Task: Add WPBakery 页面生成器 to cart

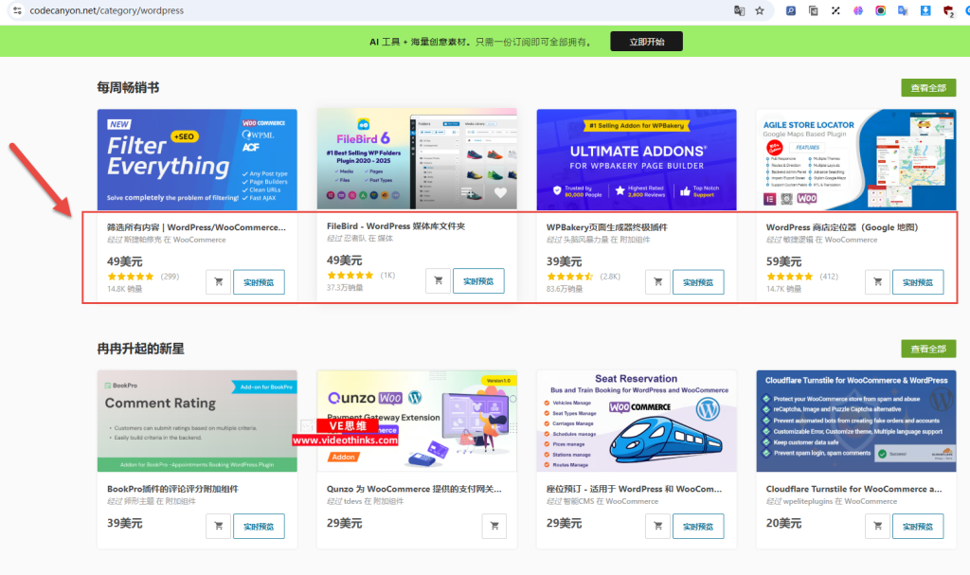Action: 657,280
